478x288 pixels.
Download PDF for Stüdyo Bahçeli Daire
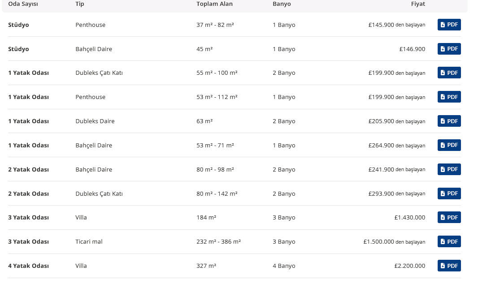(x=449, y=49)
